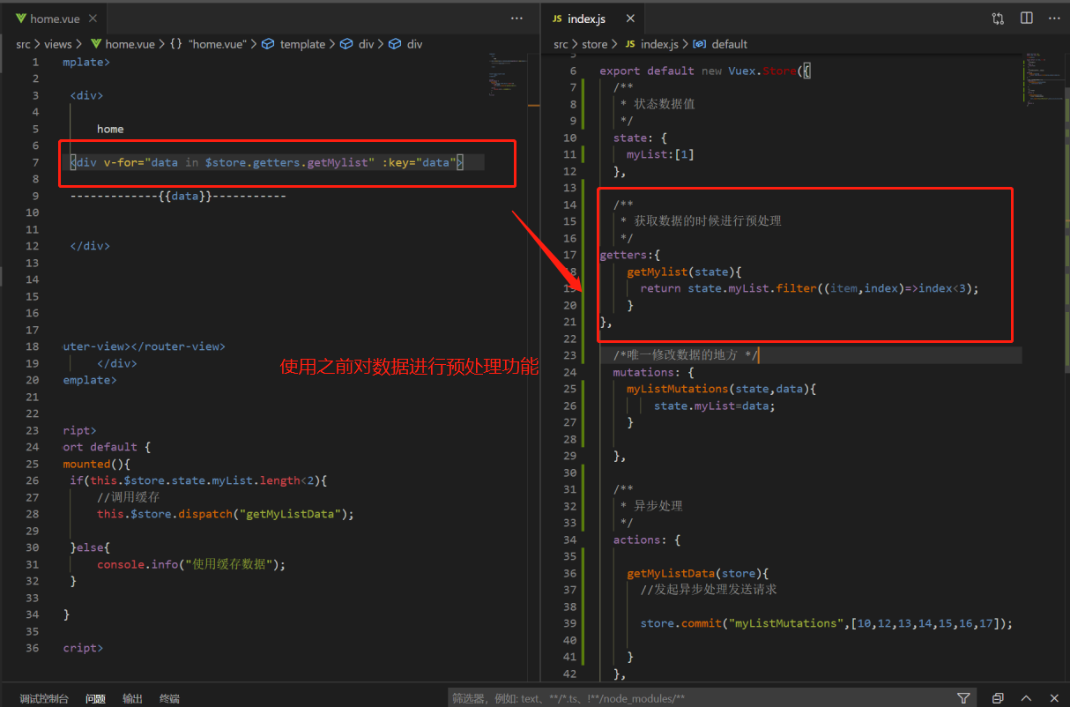1070x707 pixels.
Task: Open the source control changes icon
Action: coord(998,18)
